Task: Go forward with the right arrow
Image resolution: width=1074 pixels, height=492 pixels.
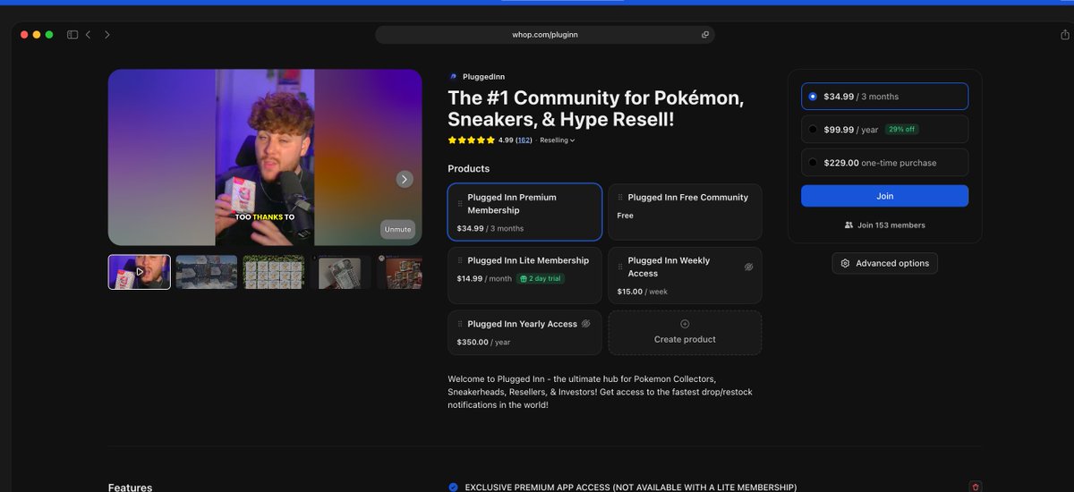Action: pos(107,35)
